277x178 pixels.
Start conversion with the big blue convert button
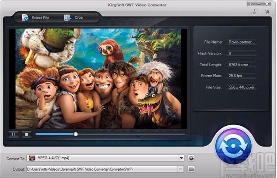point(233,146)
